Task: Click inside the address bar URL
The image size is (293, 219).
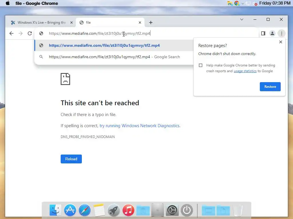Action: coord(99,33)
